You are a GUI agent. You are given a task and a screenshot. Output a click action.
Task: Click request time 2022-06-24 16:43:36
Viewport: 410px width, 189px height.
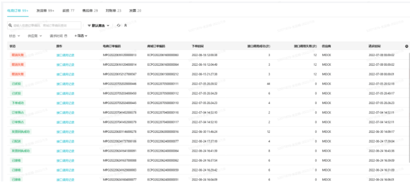[382, 151]
